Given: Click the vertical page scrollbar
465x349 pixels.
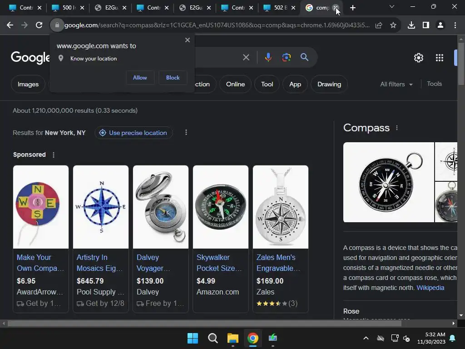Looking at the screenshot, I should coord(461,64).
